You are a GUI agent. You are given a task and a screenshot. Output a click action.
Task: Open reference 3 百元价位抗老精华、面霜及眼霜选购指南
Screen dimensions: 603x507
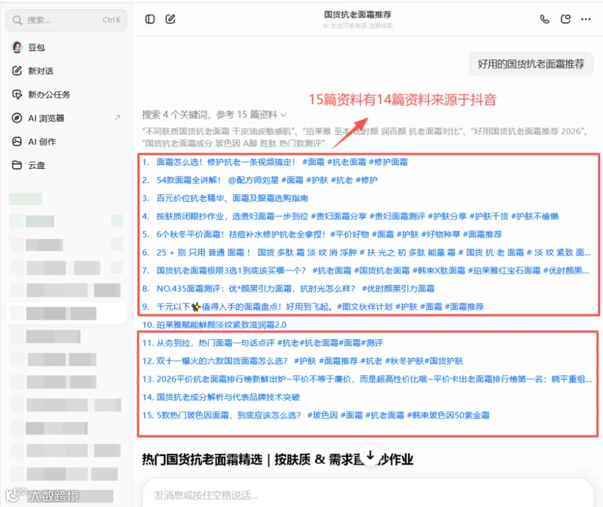click(x=232, y=199)
